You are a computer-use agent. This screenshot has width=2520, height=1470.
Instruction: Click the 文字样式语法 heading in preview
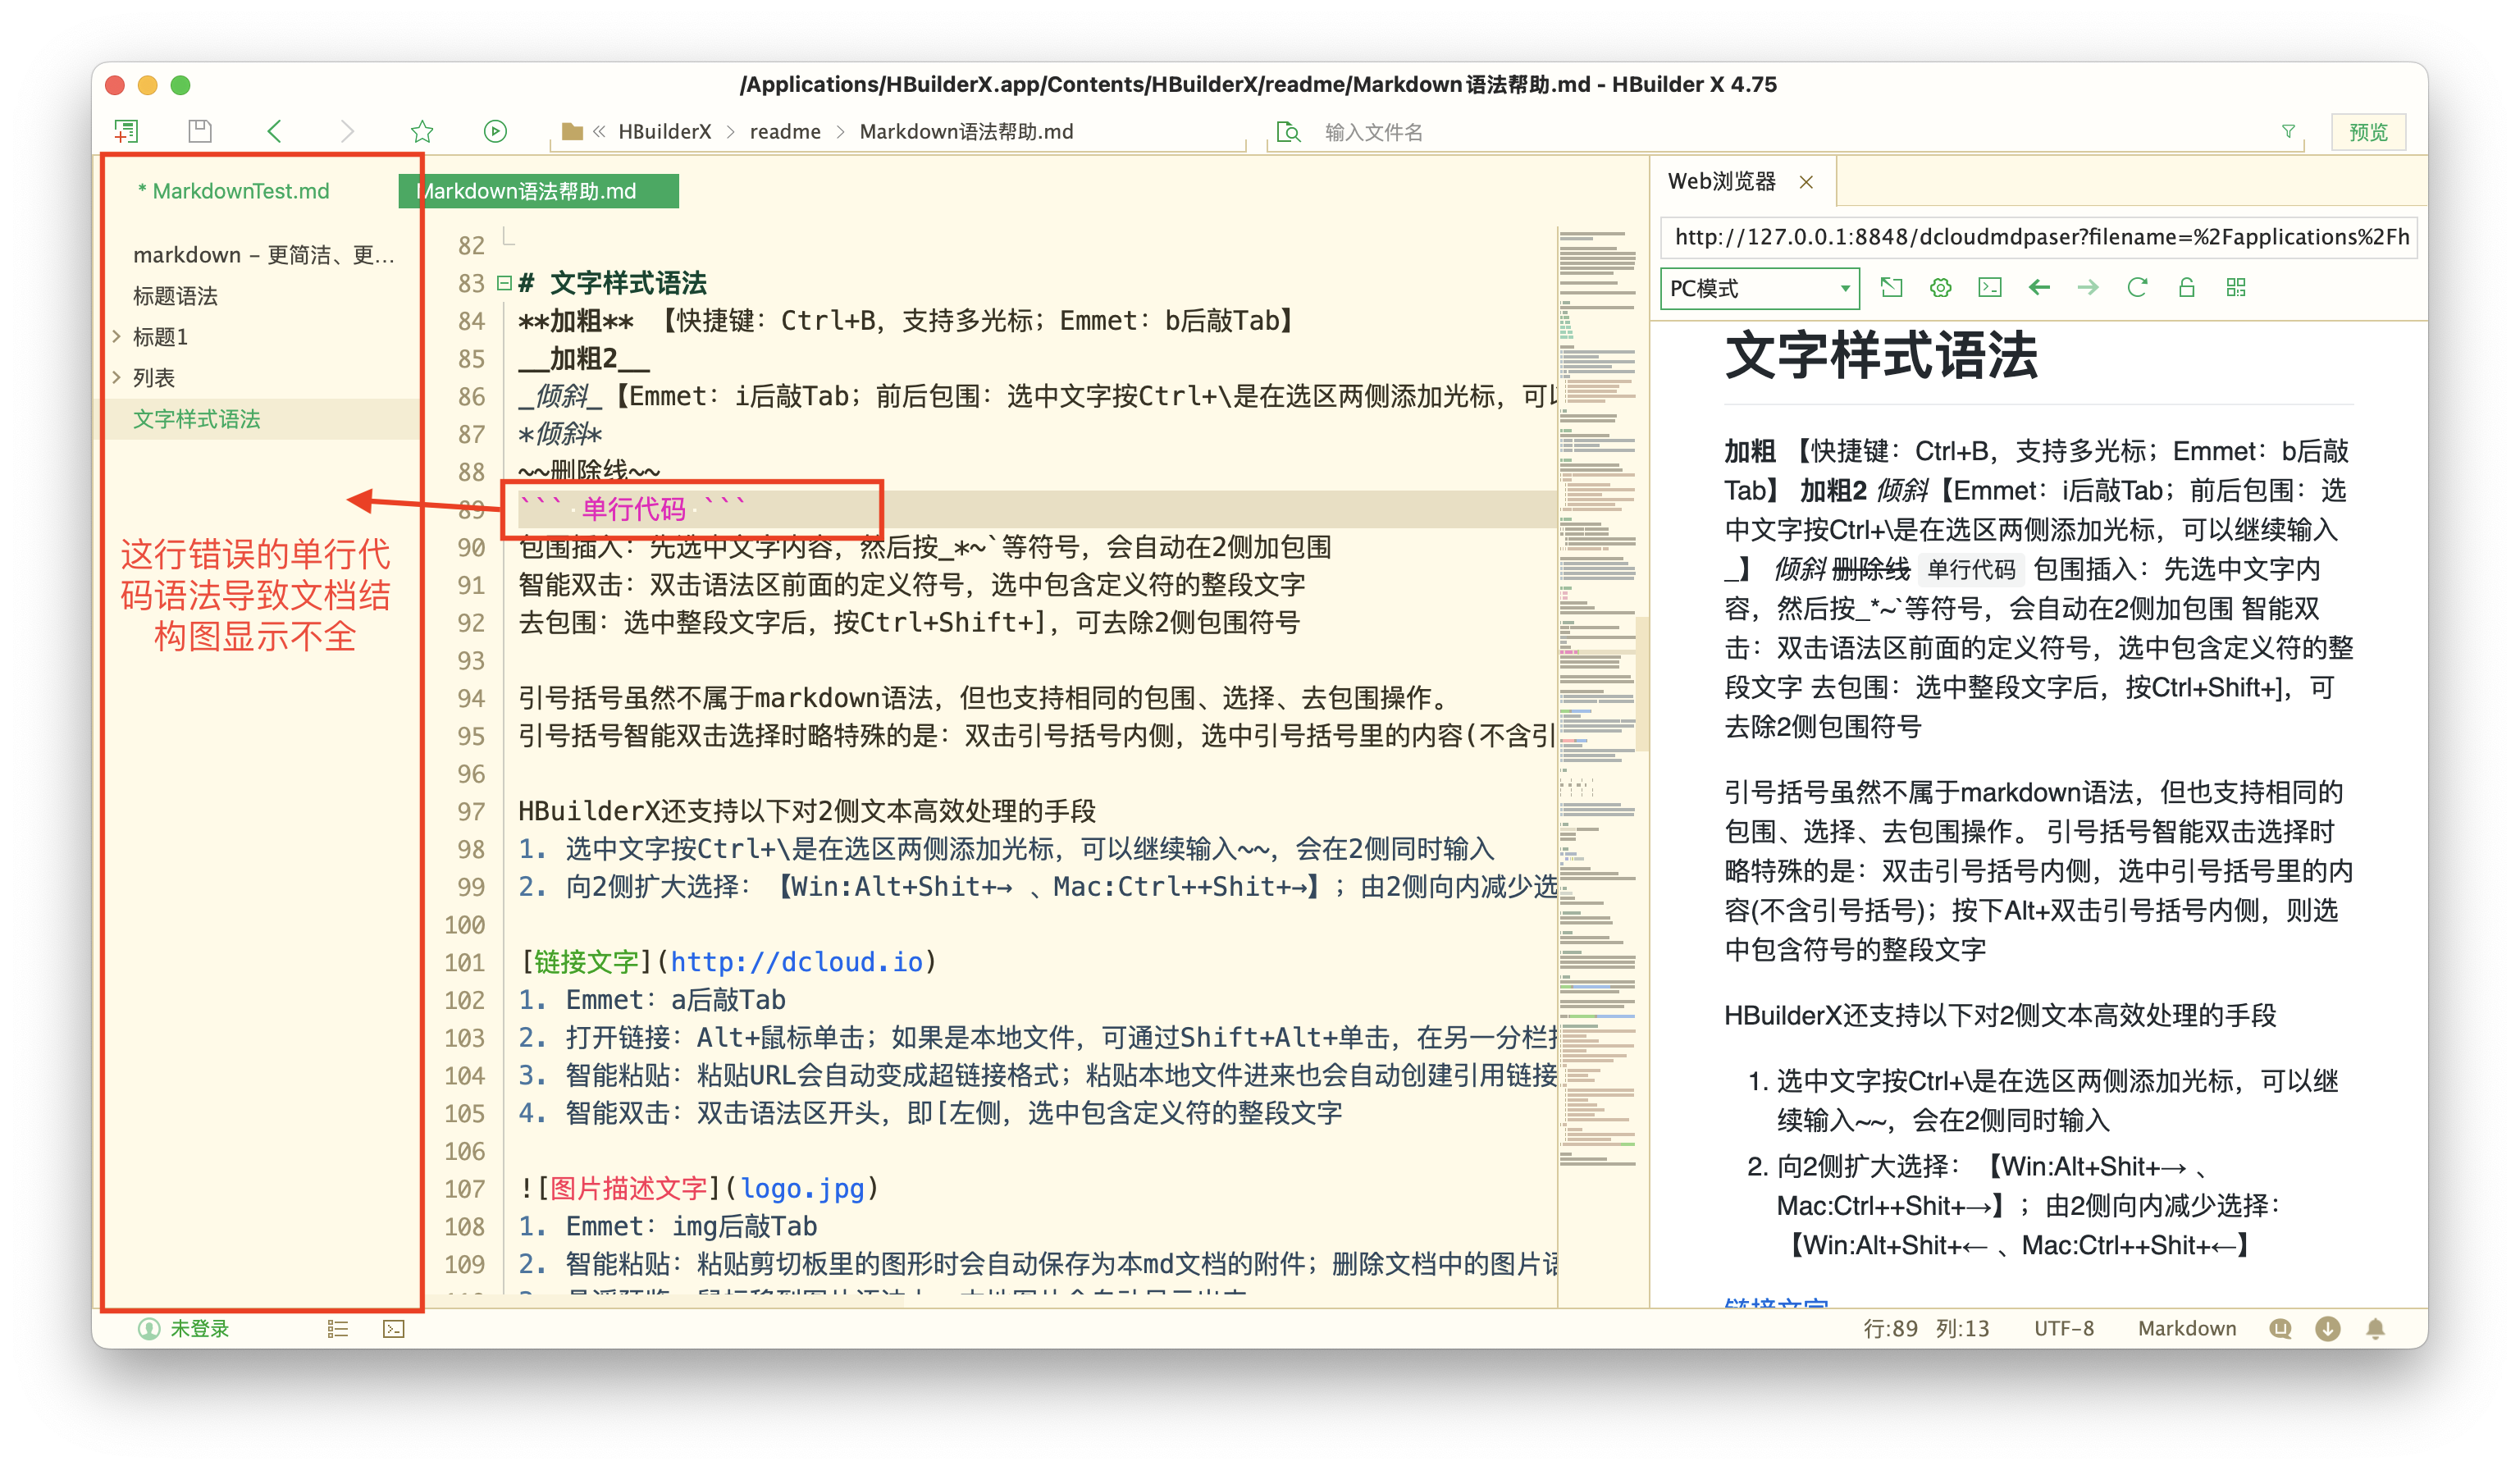pyautogui.click(x=1881, y=356)
